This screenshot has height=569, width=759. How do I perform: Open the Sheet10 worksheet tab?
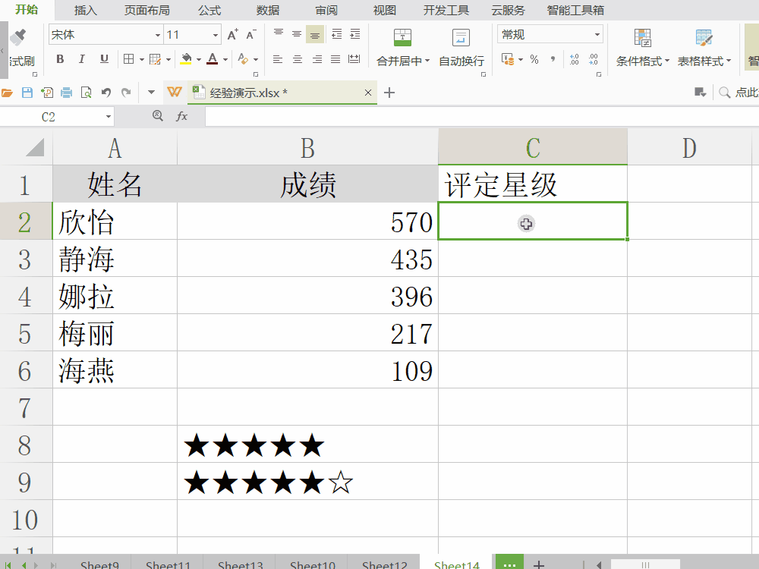tap(312, 564)
